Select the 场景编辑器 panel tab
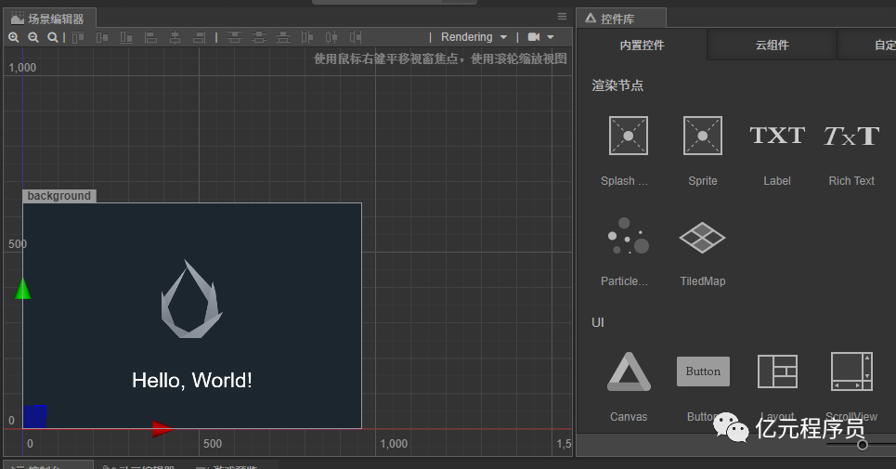Viewport: 896px width, 469px height. (49, 19)
